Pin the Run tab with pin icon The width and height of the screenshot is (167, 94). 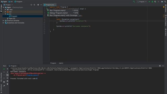pos(4,86)
